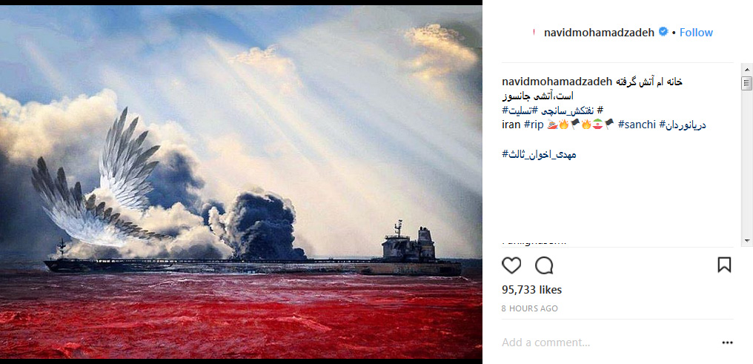The image size is (753, 364).
Task: Click the profile avatar beside the username
Action: pos(534,32)
